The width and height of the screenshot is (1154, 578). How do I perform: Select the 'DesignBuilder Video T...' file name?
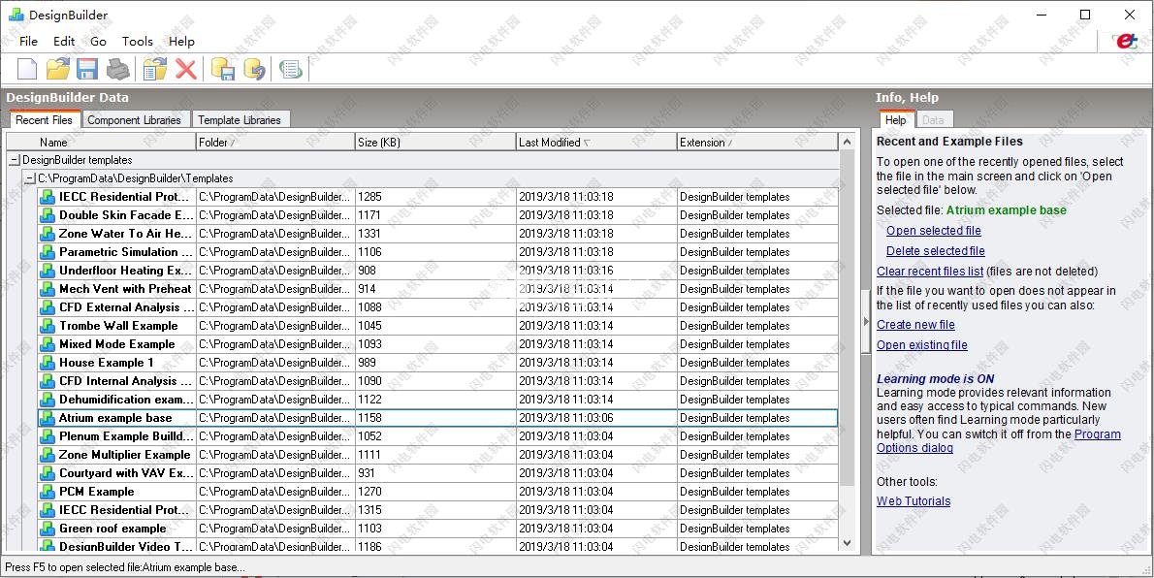click(x=126, y=547)
